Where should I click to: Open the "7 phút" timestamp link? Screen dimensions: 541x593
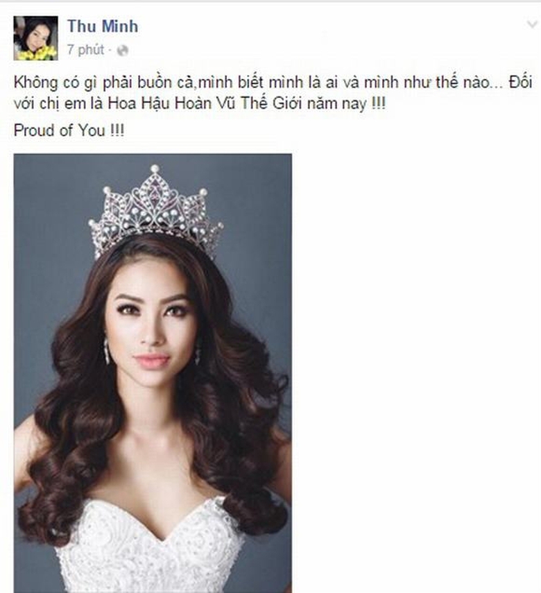coord(85,50)
